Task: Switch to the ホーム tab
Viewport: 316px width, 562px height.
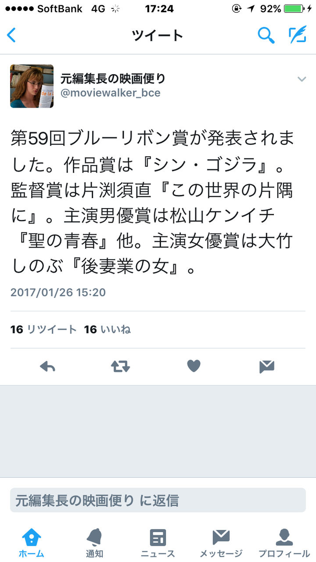Action: (x=32, y=543)
